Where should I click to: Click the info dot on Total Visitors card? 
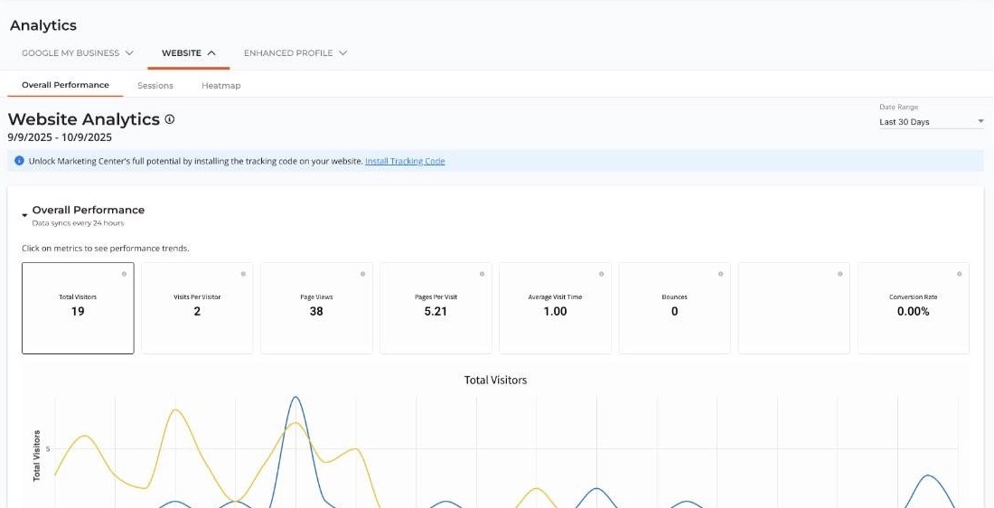point(124,274)
